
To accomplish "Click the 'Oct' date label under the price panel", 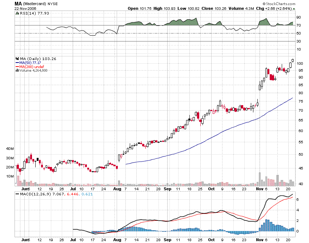I will pos(211,189).
